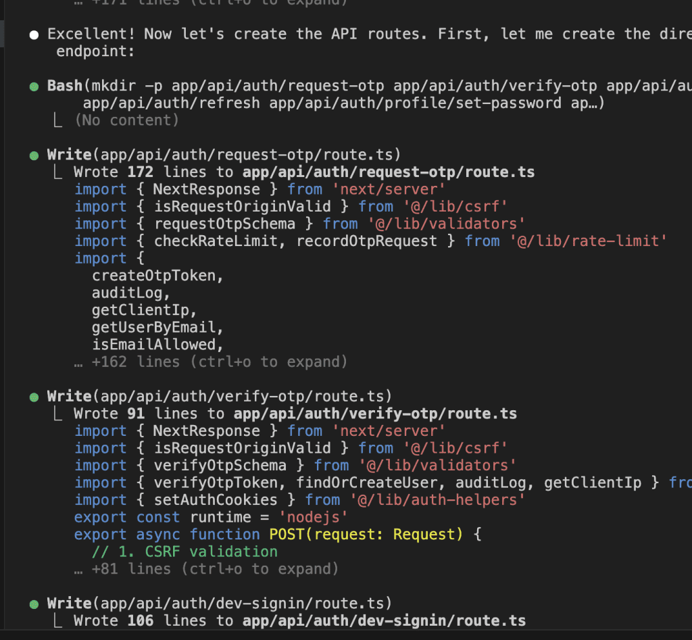Viewport: 692px width, 640px height.
Task: Expand the "+81 lines" collapsed output
Action: (206, 569)
